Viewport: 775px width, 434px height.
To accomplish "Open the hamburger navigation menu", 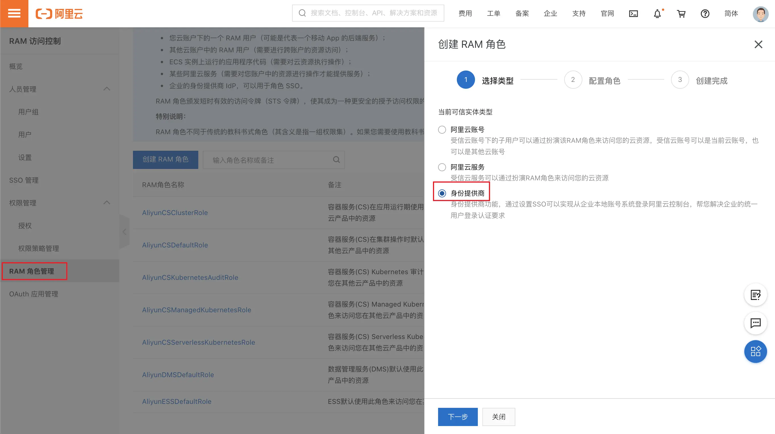I will [14, 13].
